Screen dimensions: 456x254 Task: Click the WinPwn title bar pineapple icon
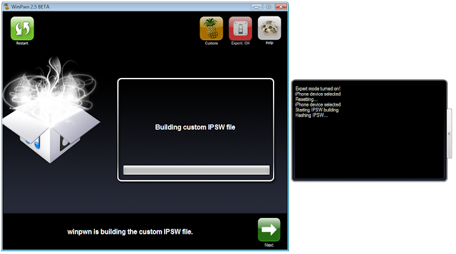[x=6, y=6]
